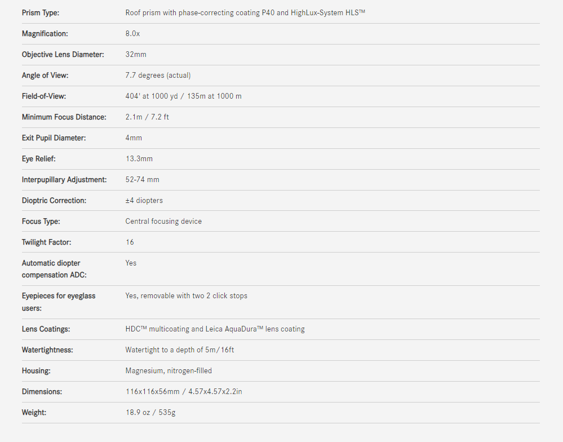563x442 pixels.
Task: Select the roof prism description text
Action: (245, 12)
